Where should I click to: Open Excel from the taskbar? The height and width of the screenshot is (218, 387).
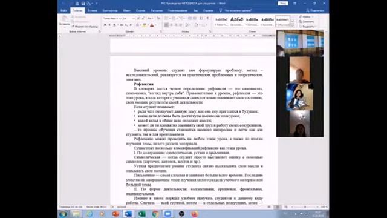coord(141,214)
